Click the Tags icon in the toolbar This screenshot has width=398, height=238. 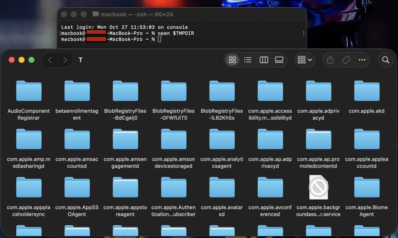click(346, 60)
